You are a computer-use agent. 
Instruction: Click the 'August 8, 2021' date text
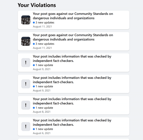(x=42, y=112)
